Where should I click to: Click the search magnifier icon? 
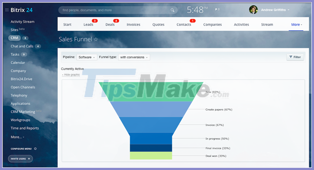(172, 10)
